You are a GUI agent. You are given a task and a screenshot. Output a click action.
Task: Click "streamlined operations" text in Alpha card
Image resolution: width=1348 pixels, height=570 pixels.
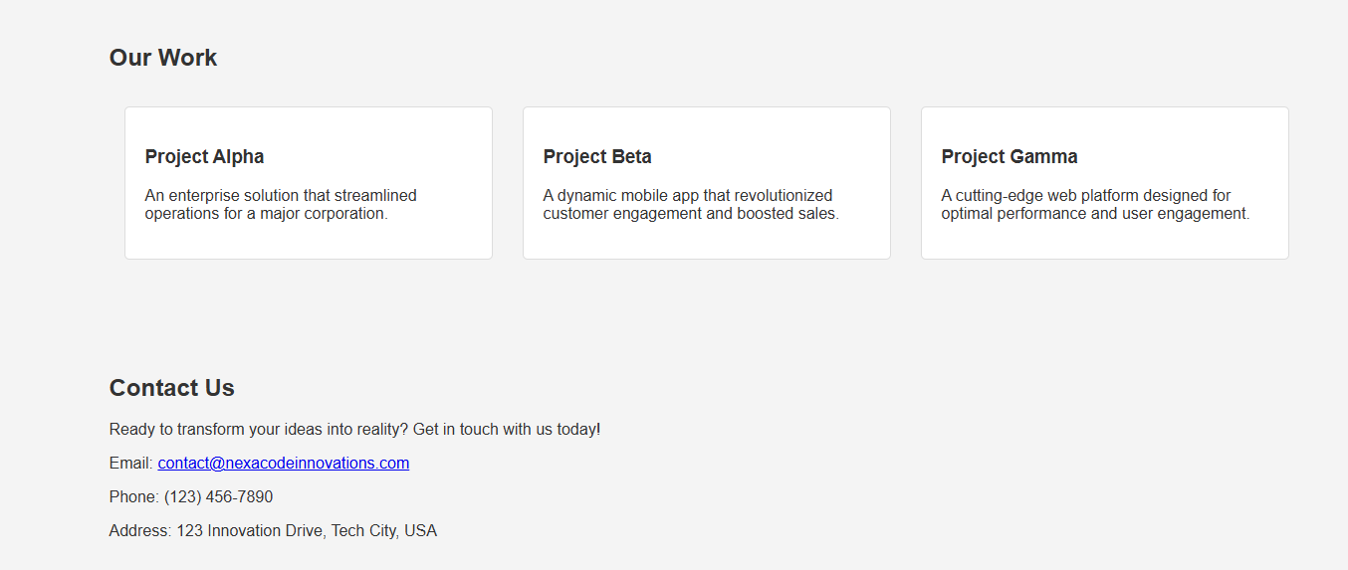[374, 196]
